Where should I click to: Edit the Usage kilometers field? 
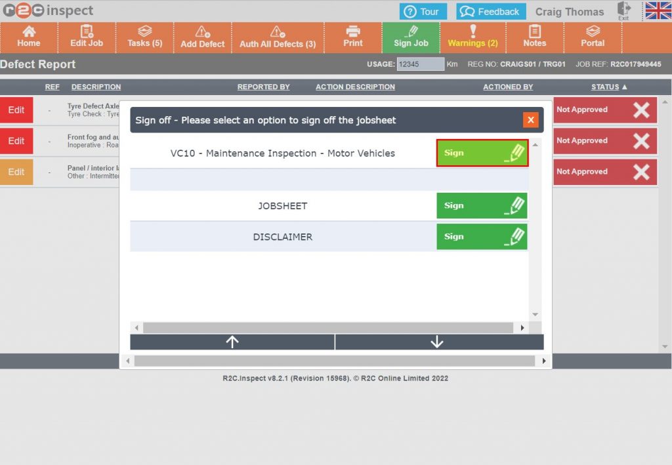click(x=421, y=64)
